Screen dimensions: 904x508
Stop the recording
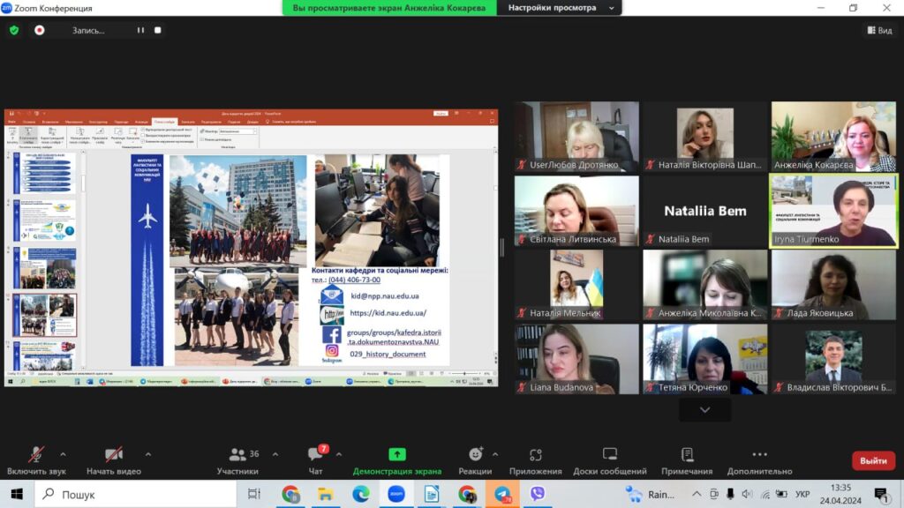coord(158,30)
